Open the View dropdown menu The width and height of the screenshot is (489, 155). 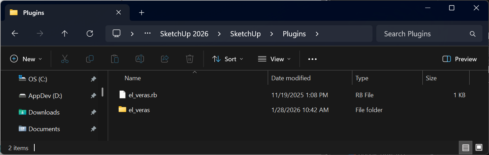pos(274,59)
